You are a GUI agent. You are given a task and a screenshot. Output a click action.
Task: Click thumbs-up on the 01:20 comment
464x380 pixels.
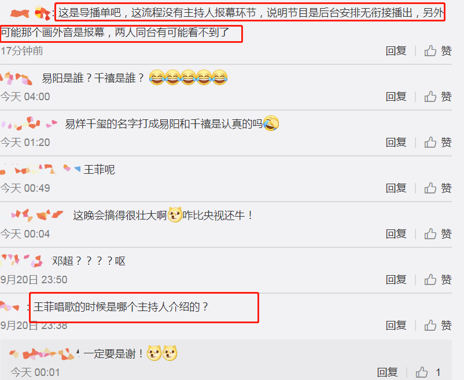pyautogui.click(x=437, y=142)
